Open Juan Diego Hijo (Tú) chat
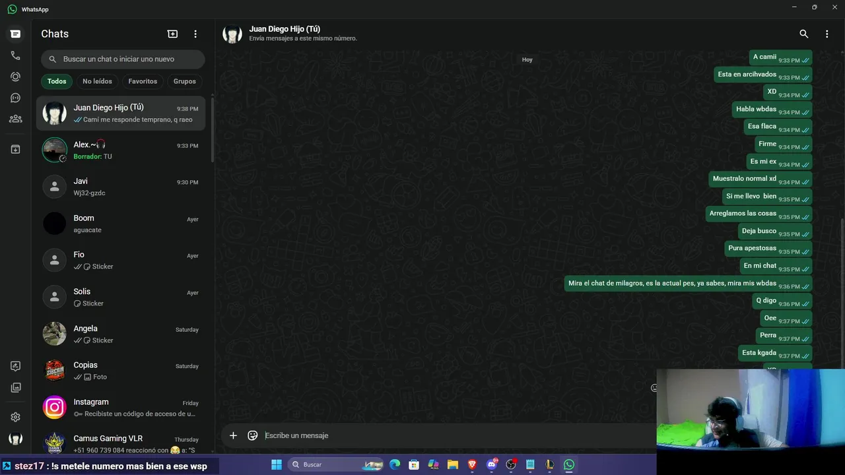Screen dimensions: 845x475 tap(121, 113)
